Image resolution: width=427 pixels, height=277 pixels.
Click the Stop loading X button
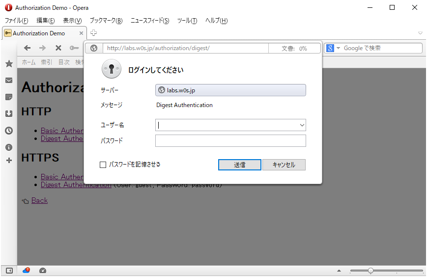click(x=58, y=48)
